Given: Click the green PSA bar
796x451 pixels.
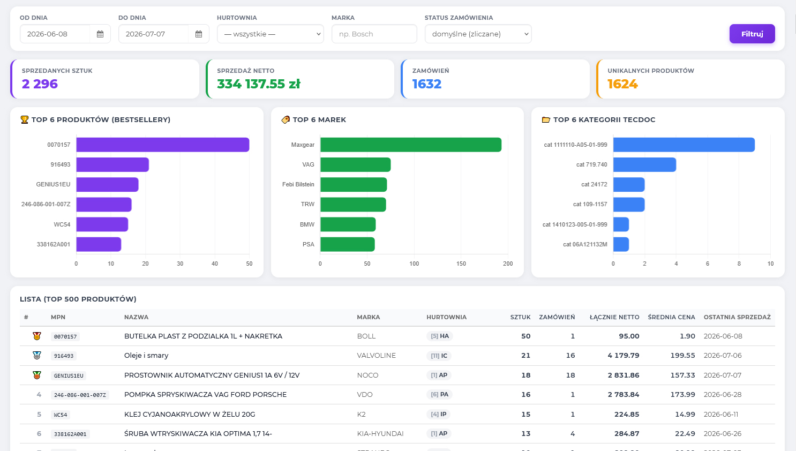Looking at the screenshot, I should pos(348,244).
